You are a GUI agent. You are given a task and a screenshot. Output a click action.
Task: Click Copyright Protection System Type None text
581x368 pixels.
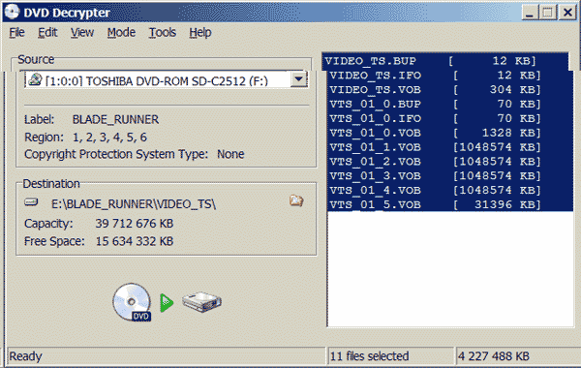click(135, 154)
